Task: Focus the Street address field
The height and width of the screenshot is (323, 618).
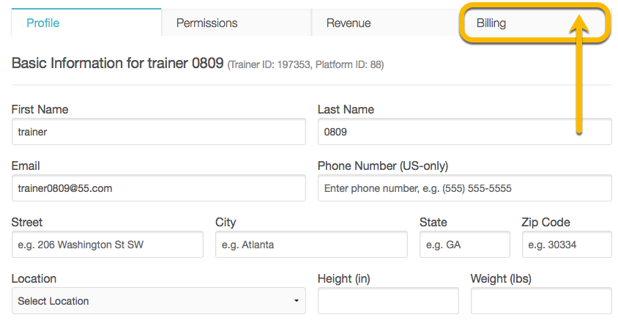Action: [x=108, y=245]
